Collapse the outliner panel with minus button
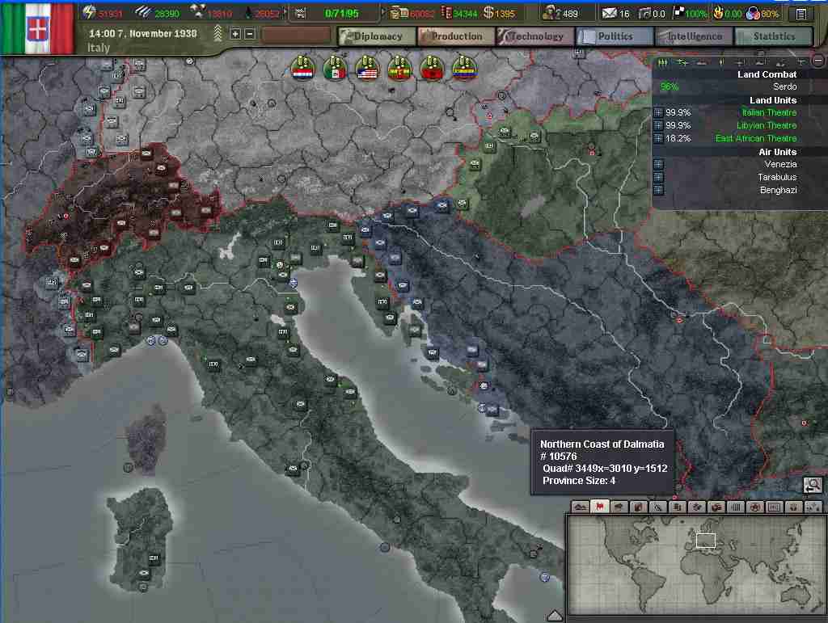This screenshot has height=623, width=828. click(819, 61)
